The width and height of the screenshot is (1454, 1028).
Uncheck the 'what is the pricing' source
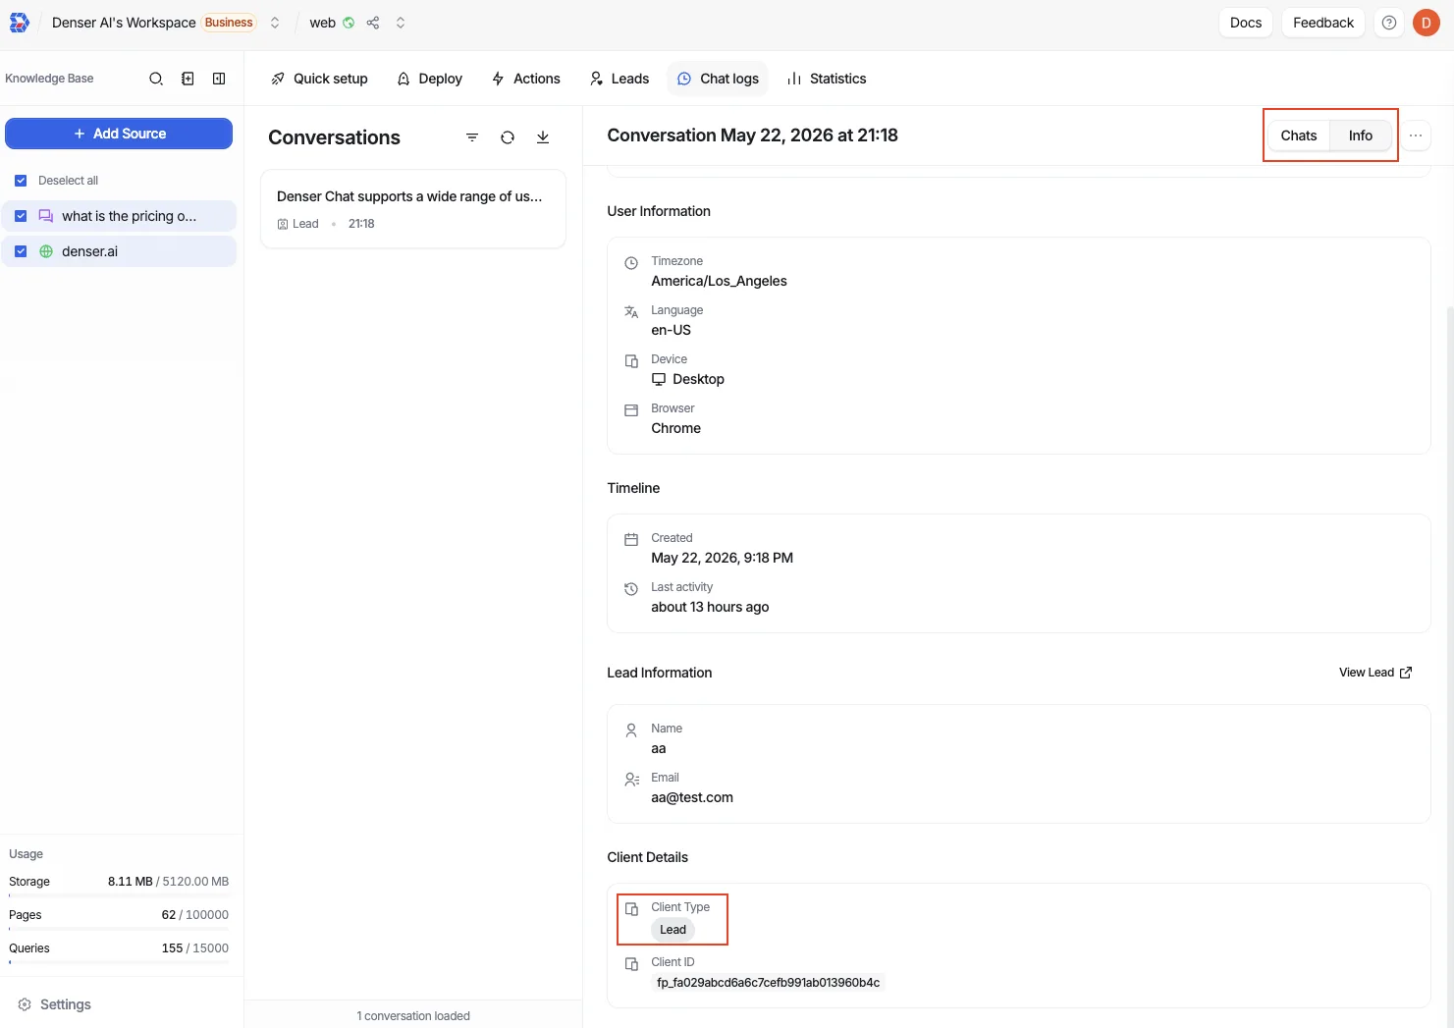(21, 216)
